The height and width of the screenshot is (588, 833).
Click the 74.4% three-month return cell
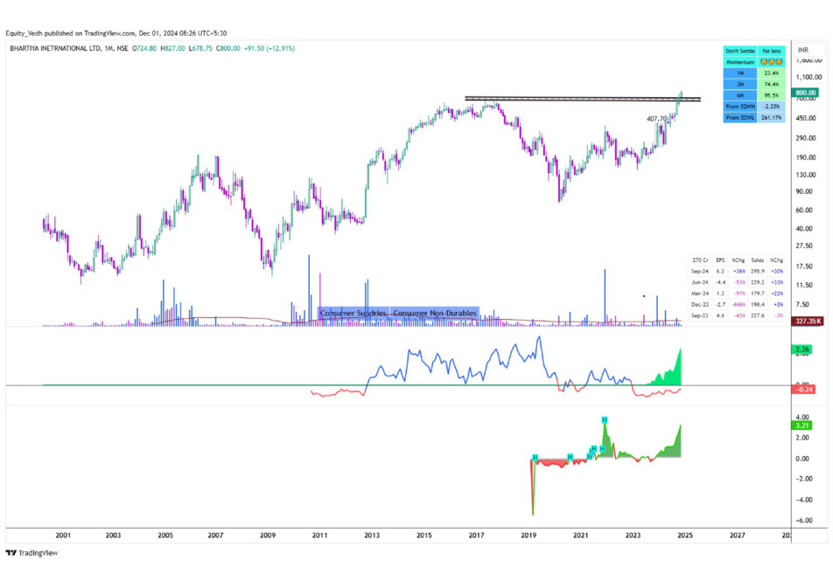(x=772, y=85)
